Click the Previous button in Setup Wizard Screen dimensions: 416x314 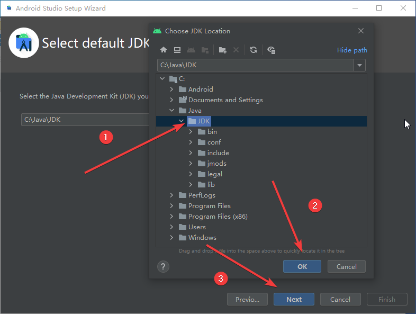(247, 299)
